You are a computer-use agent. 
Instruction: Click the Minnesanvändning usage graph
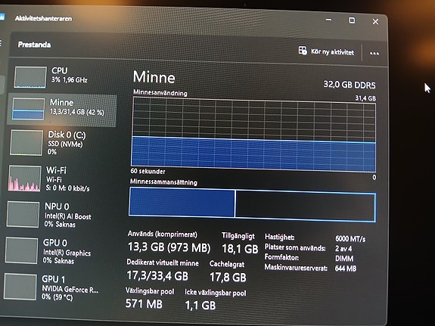point(253,135)
